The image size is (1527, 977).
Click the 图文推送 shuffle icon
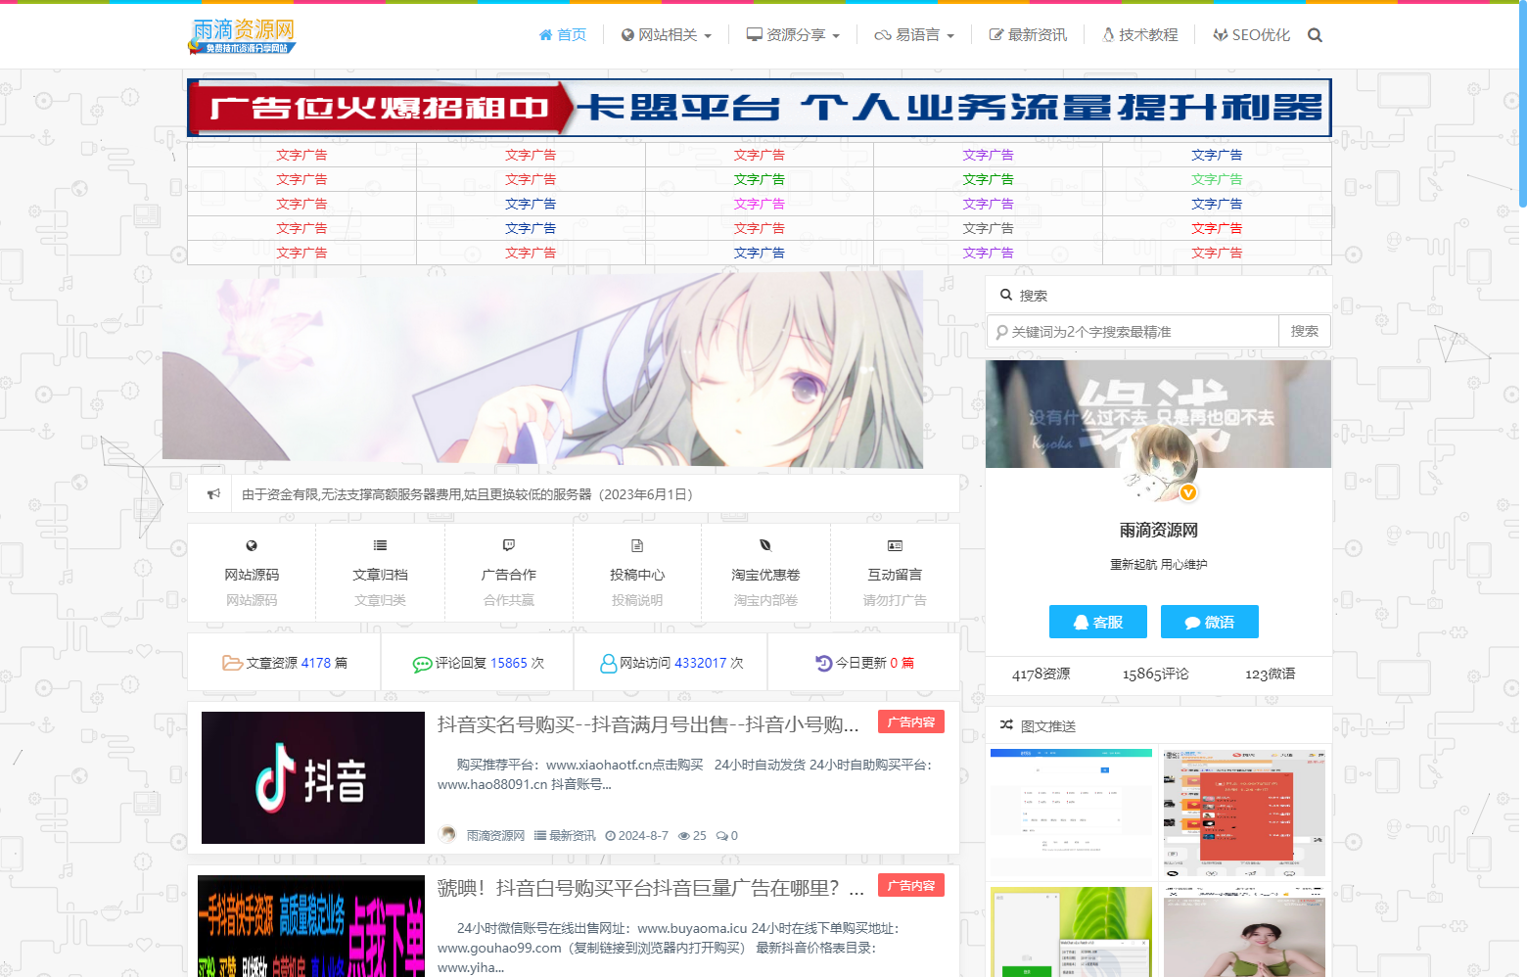(x=1006, y=725)
